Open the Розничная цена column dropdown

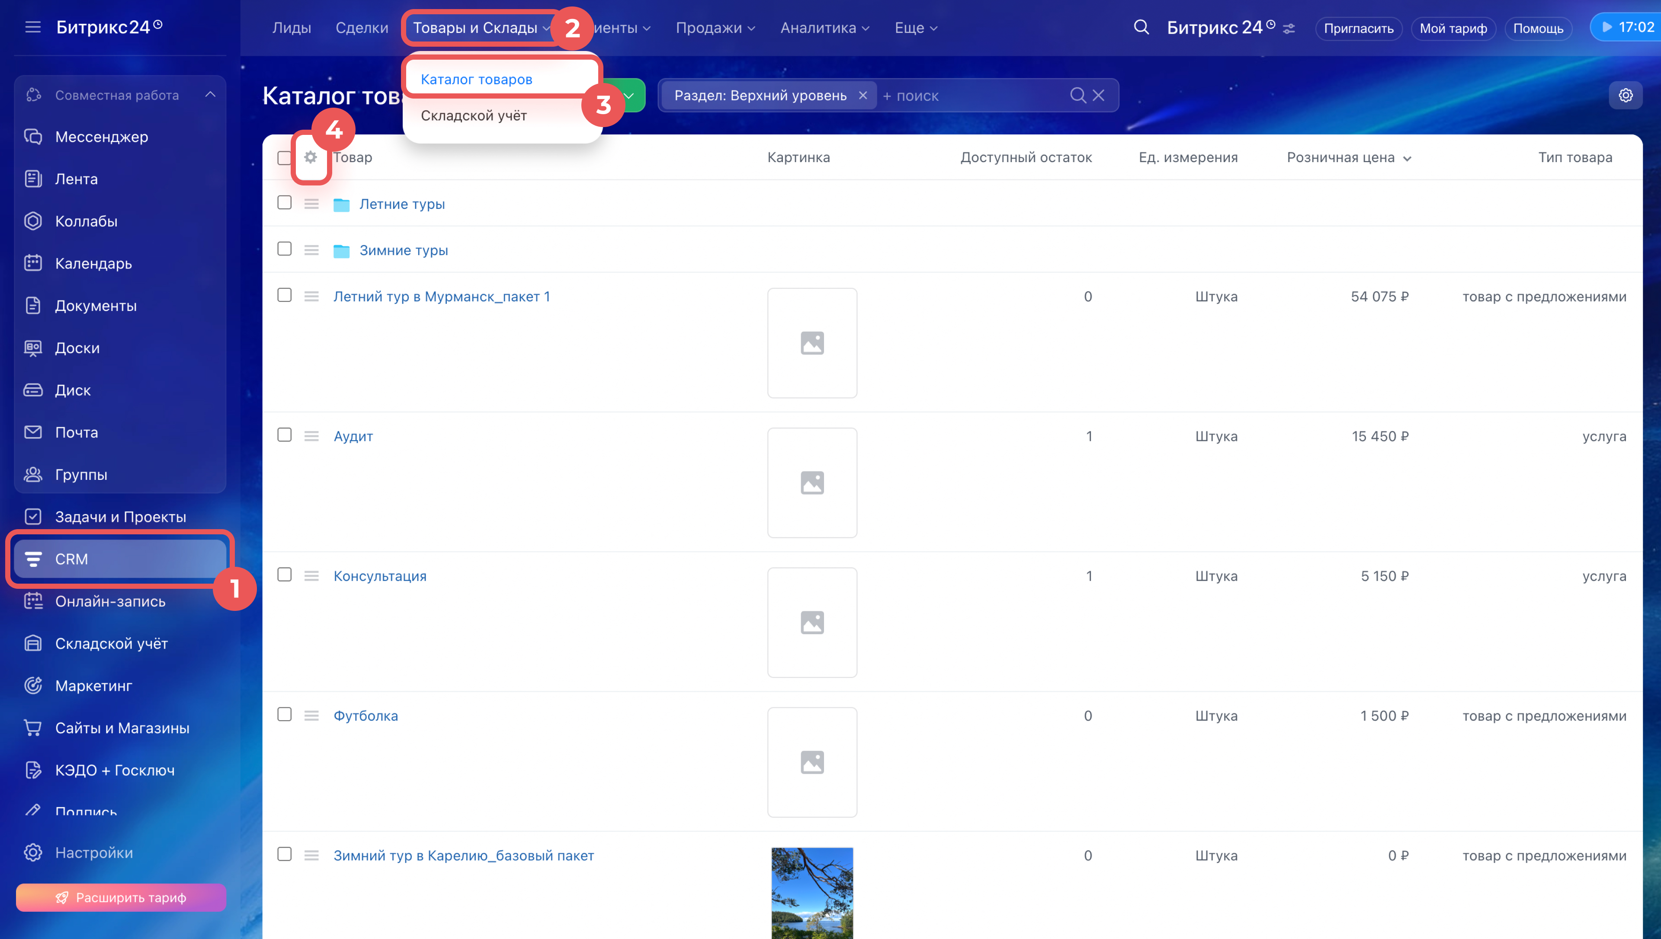click(1407, 159)
